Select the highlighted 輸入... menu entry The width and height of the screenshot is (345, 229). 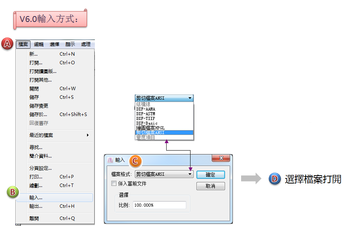(x=55, y=198)
